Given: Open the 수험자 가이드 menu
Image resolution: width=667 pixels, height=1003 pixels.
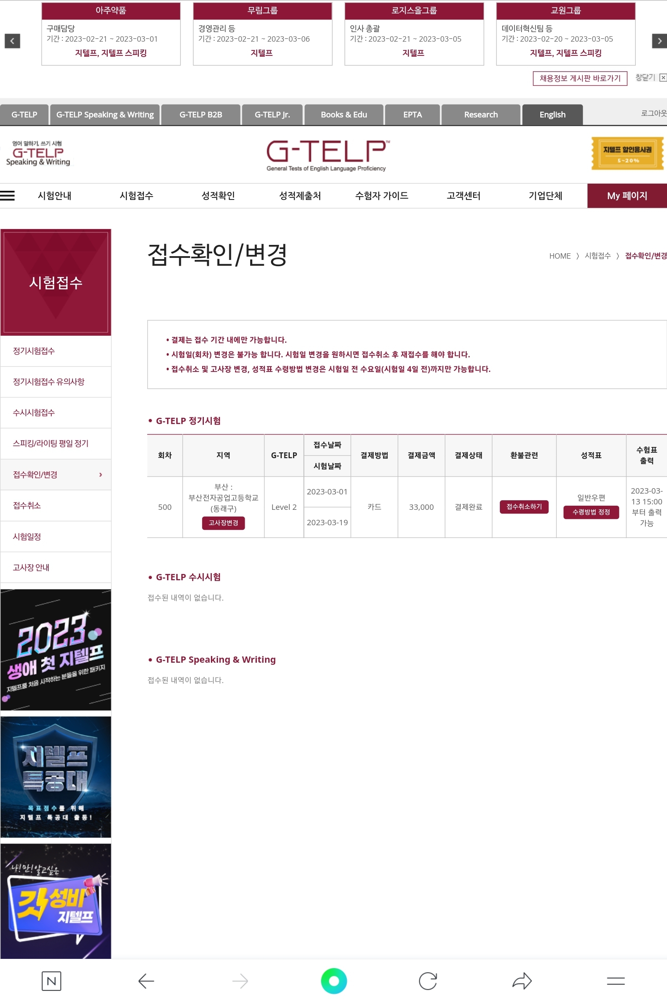Looking at the screenshot, I should [x=381, y=195].
